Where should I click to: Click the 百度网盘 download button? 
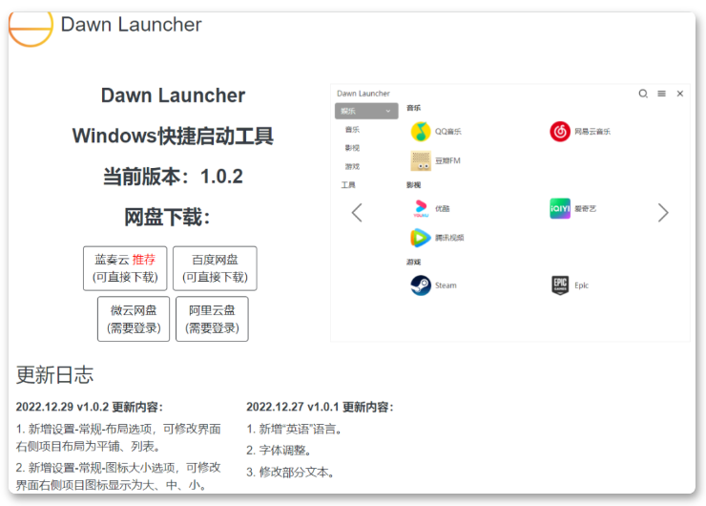click(215, 268)
